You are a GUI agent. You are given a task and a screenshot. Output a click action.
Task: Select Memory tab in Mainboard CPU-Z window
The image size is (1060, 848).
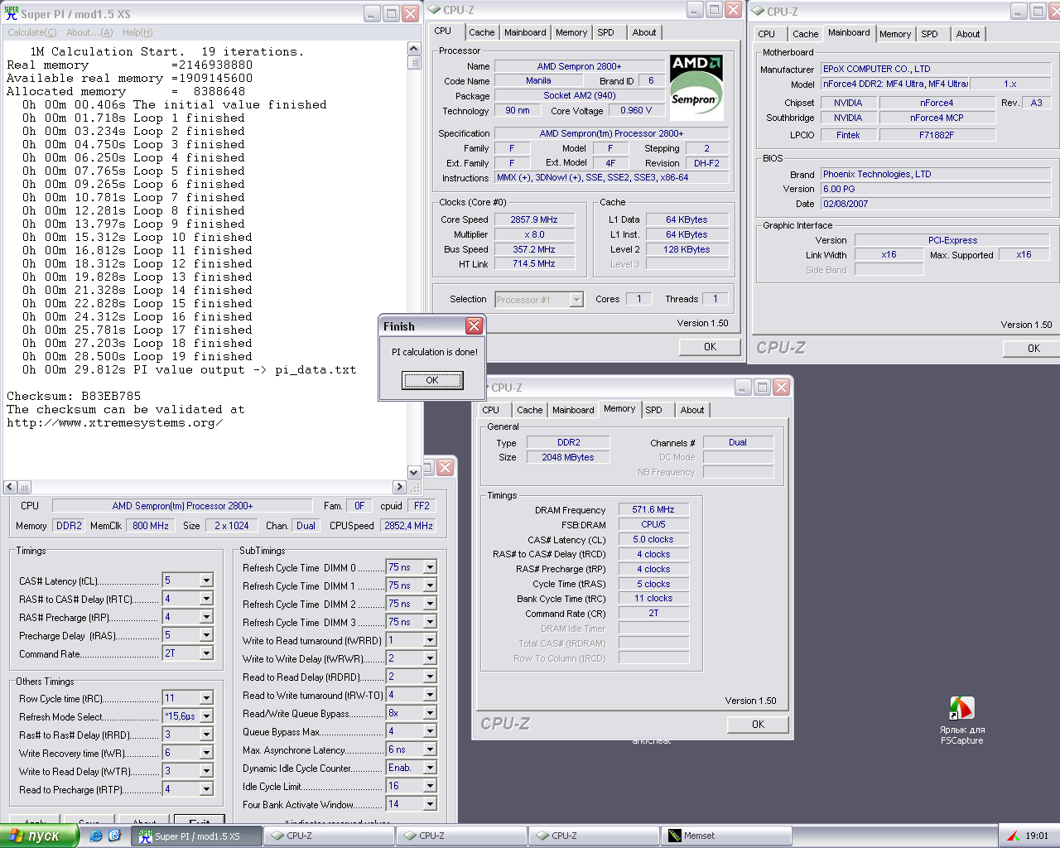tap(895, 34)
